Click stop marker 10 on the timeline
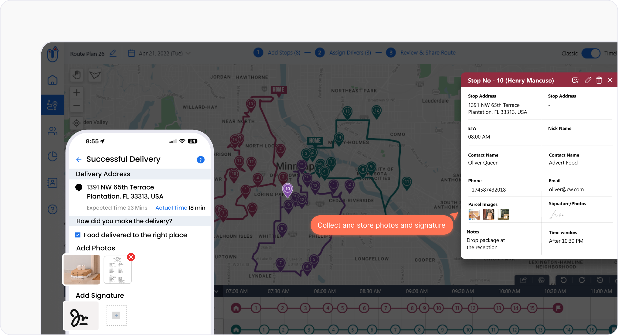 click(x=439, y=308)
